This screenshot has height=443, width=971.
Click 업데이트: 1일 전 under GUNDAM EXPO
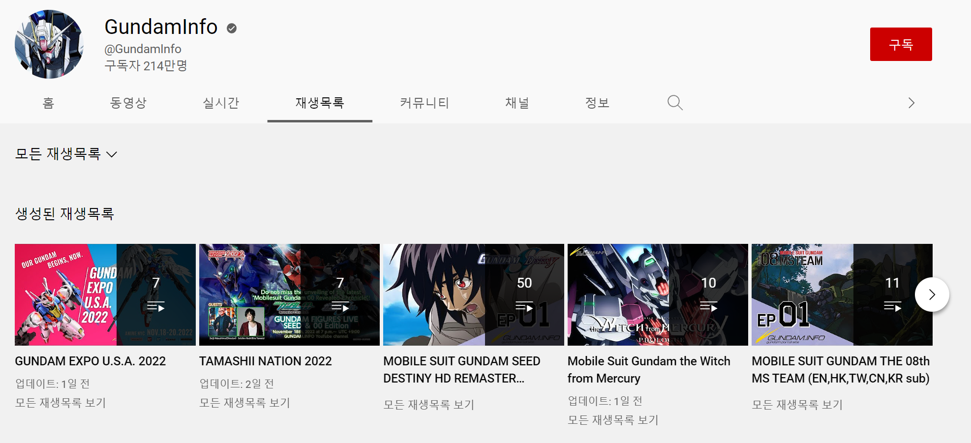click(x=53, y=384)
